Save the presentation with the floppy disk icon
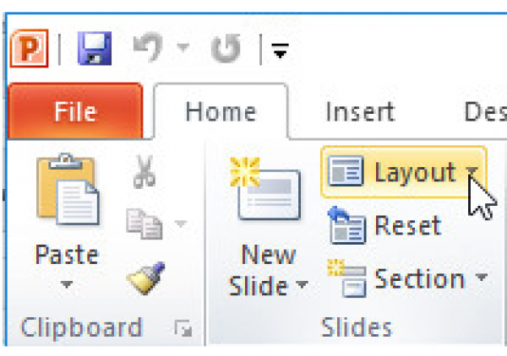The height and width of the screenshot is (356, 507). [95, 51]
